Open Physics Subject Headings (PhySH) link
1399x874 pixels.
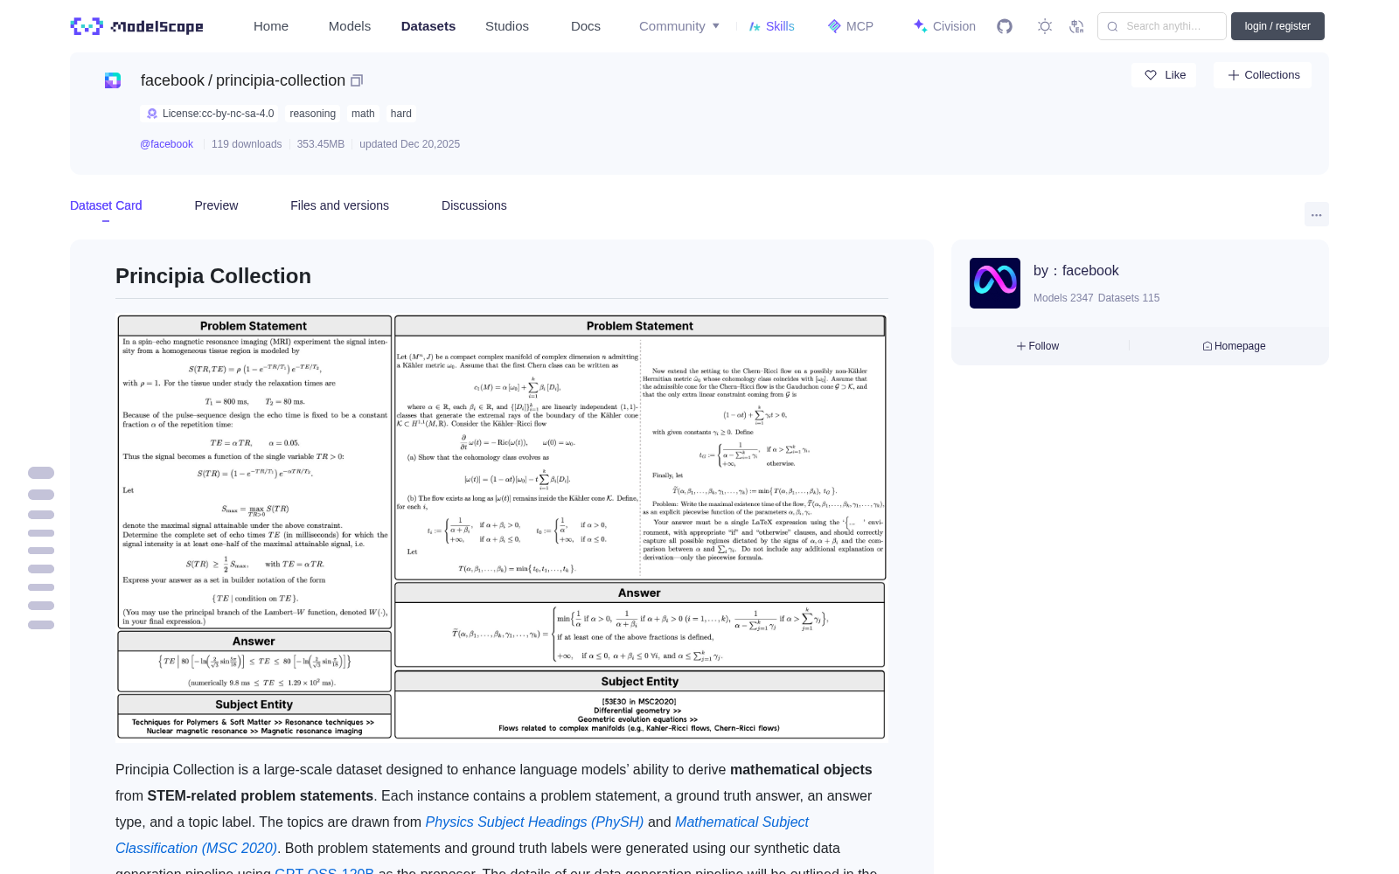click(x=534, y=822)
